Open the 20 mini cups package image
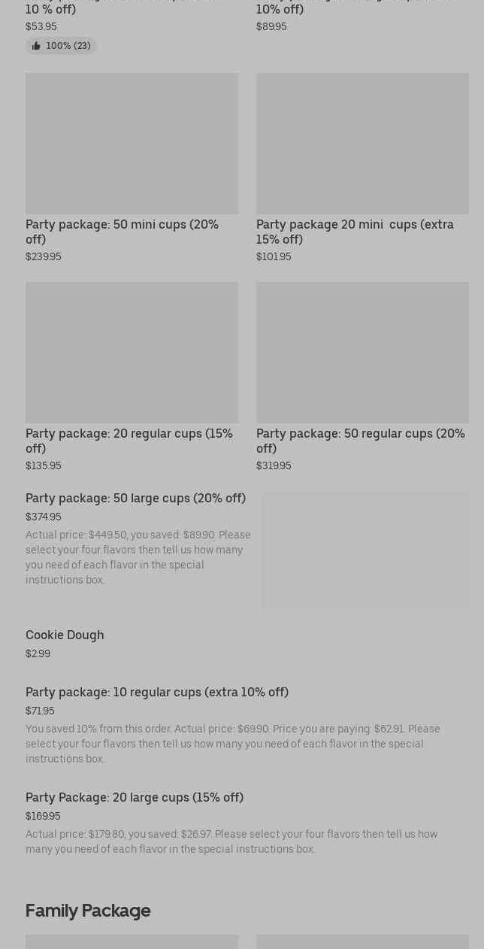This screenshot has height=949, width=484. point(362,143)
